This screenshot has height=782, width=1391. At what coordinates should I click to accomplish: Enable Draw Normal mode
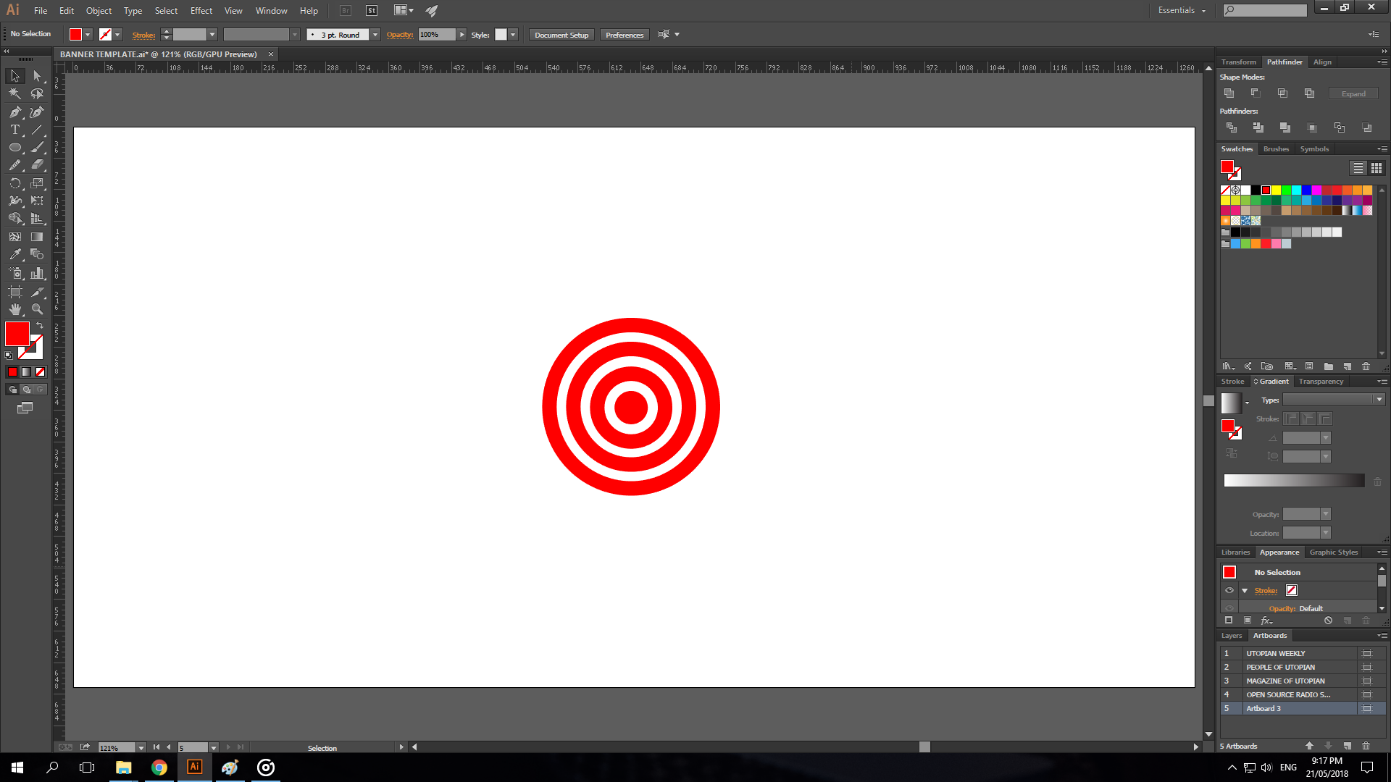click(12, 390)
